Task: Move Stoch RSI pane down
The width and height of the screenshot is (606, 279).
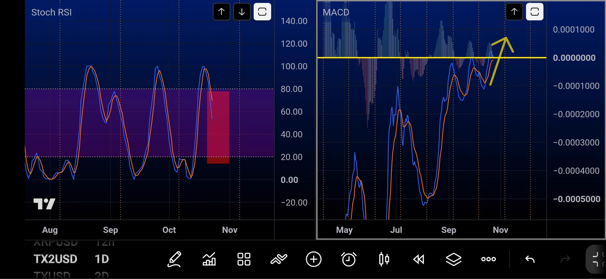Action: point(242,12)
